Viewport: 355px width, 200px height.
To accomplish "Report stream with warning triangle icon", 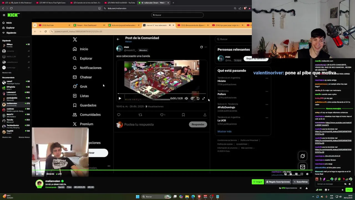I will (x=306, y=188).
